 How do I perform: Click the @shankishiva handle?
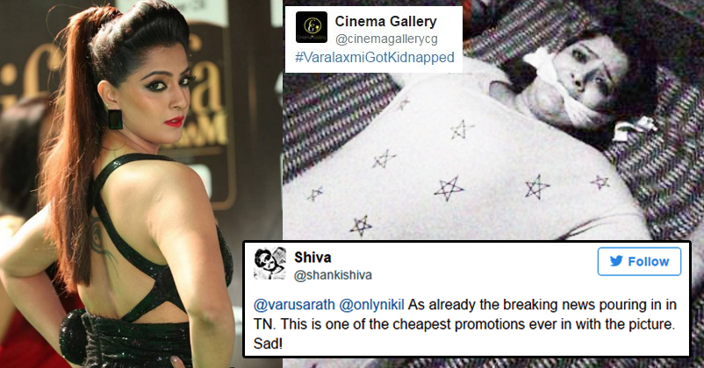pyautogui.click(x=333, y=275)
